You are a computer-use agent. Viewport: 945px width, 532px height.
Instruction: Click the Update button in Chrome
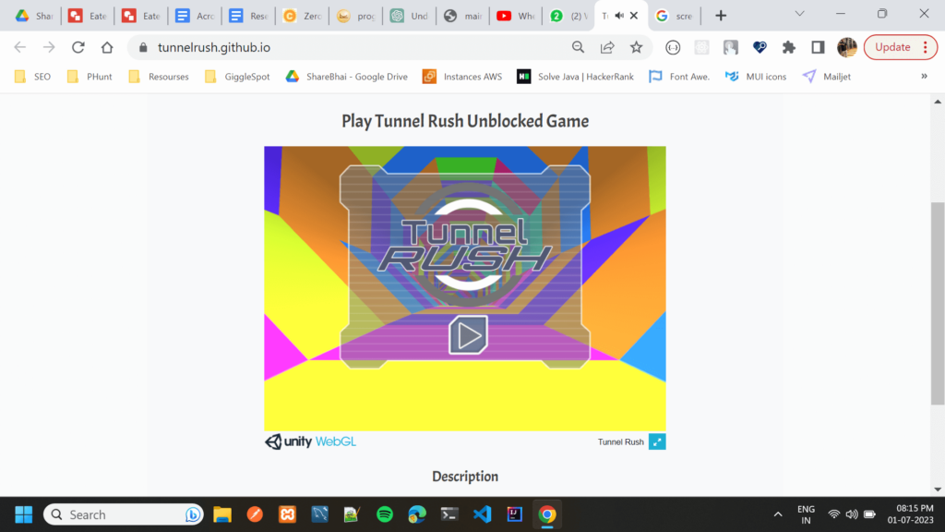tap(892, 47)
